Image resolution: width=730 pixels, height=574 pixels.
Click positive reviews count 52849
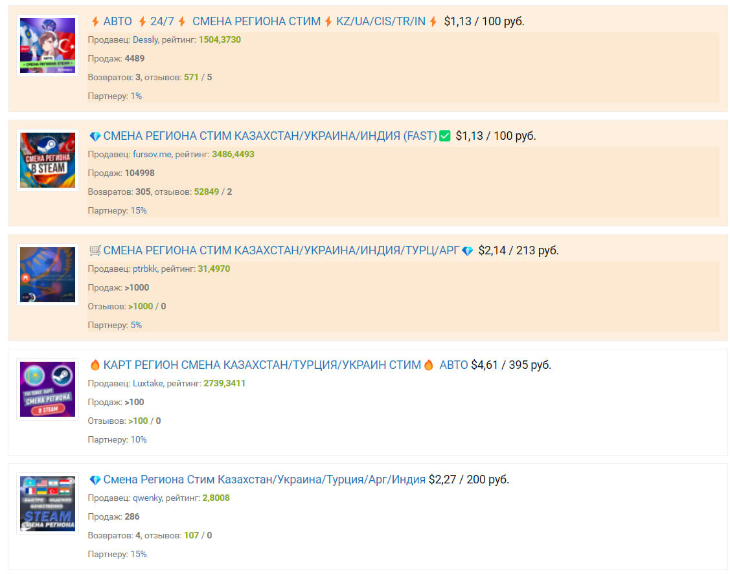(x=206, y=192)
